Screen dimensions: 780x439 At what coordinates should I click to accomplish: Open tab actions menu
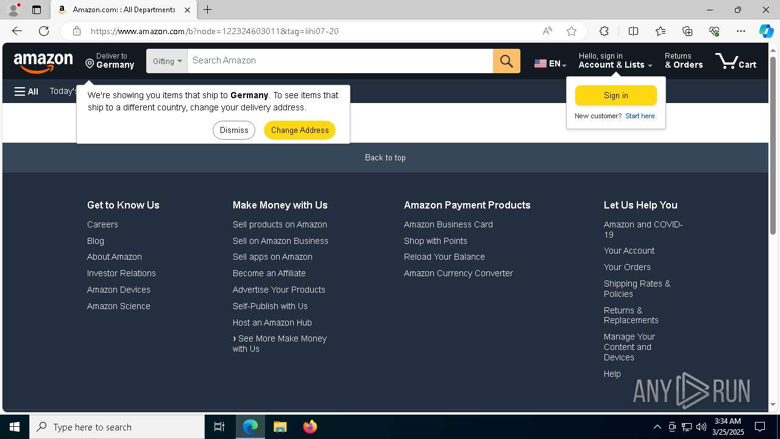[x=37, y=10]
